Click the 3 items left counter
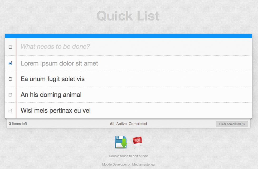Screen dimensions: 258x169 click(18, 124)
